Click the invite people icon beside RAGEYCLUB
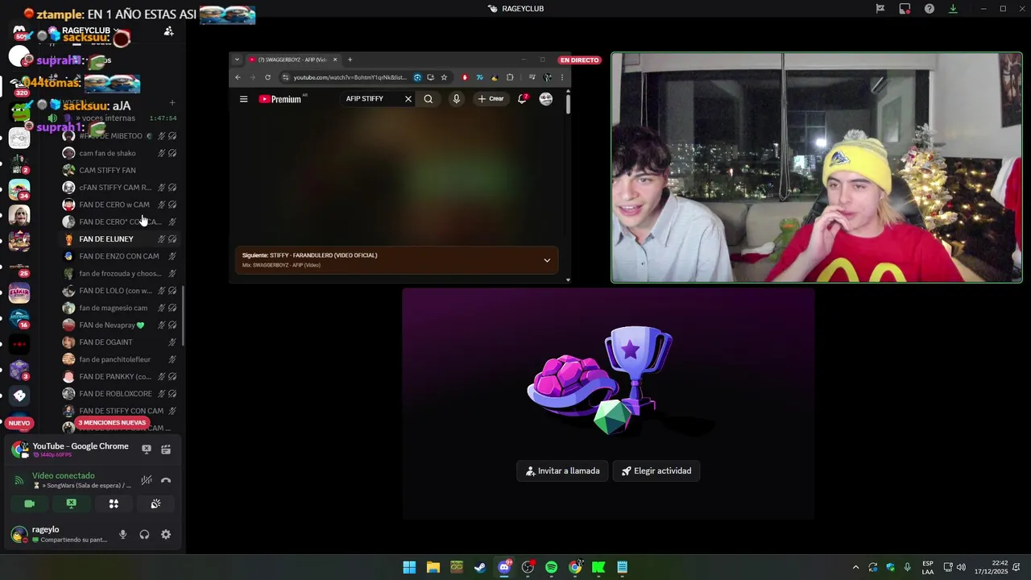Image resolution: width=1031 pixels, height=580 pixels. pyautogui.click(x=168, y=31)
